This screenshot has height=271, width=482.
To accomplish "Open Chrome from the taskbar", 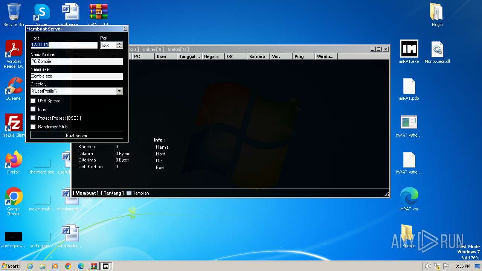I will [x=68, y=266].
